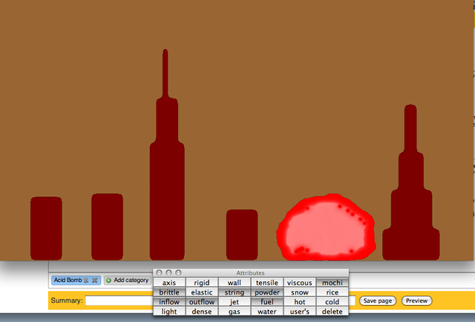Disable the brittle attribute
This screenshot has height=322, width=475.
(x=169, y=292)
